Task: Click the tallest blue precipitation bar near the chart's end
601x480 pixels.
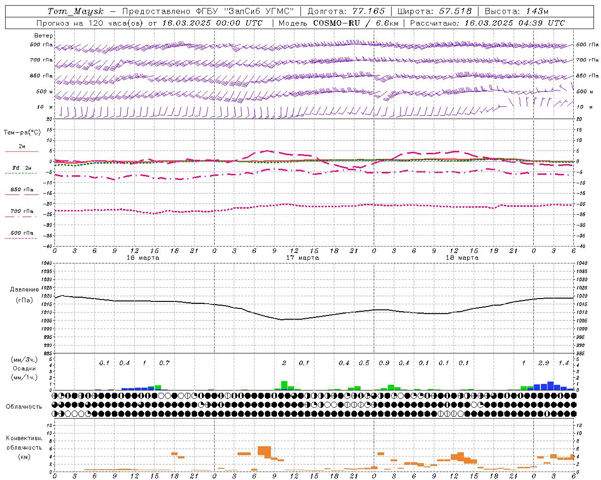Action: (x=551, y=386)
